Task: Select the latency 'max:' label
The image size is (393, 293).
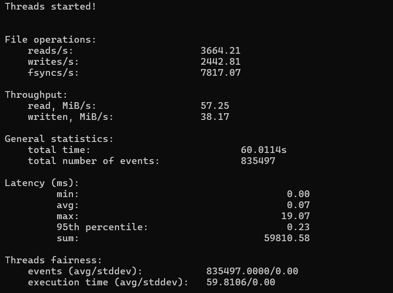Action: pos(68,216)
